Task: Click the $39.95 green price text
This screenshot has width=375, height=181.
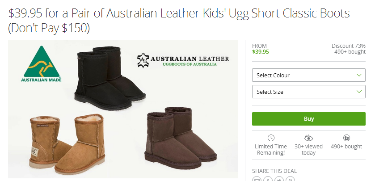Action: click(261, 52)
